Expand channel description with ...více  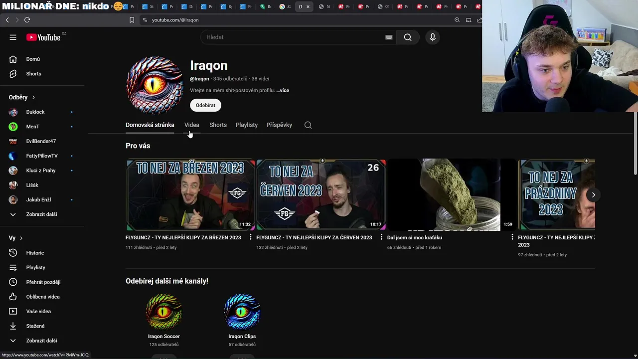pos(283,90)
